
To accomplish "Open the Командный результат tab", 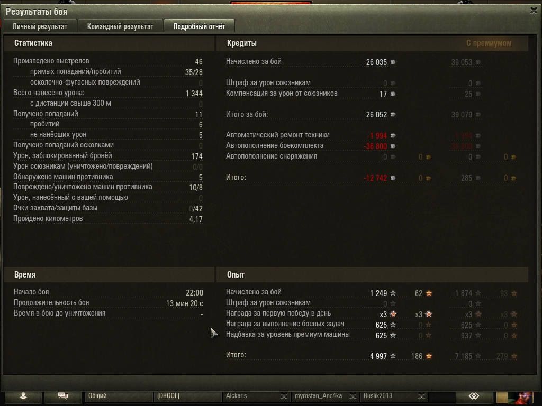I will (x=120, y=26).
